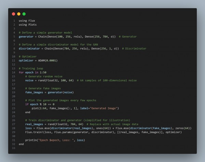The image size is (205, 162).
Task: Click 'fake_images = generator(noise)' line
Action: point(50,92)
